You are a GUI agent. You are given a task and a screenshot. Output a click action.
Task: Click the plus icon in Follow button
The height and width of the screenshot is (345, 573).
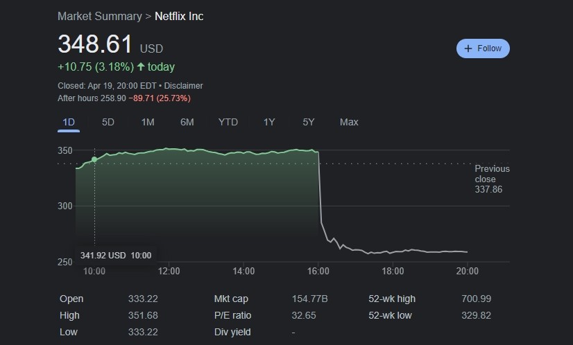click(x=468, y=48)
